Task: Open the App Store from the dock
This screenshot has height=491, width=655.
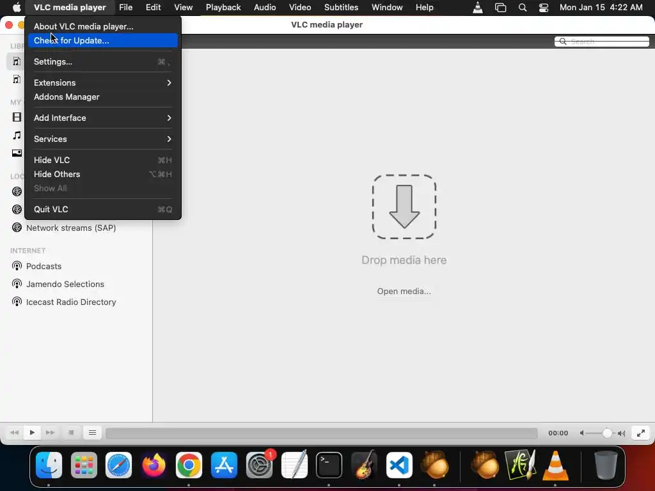Action: click(224, 465)
